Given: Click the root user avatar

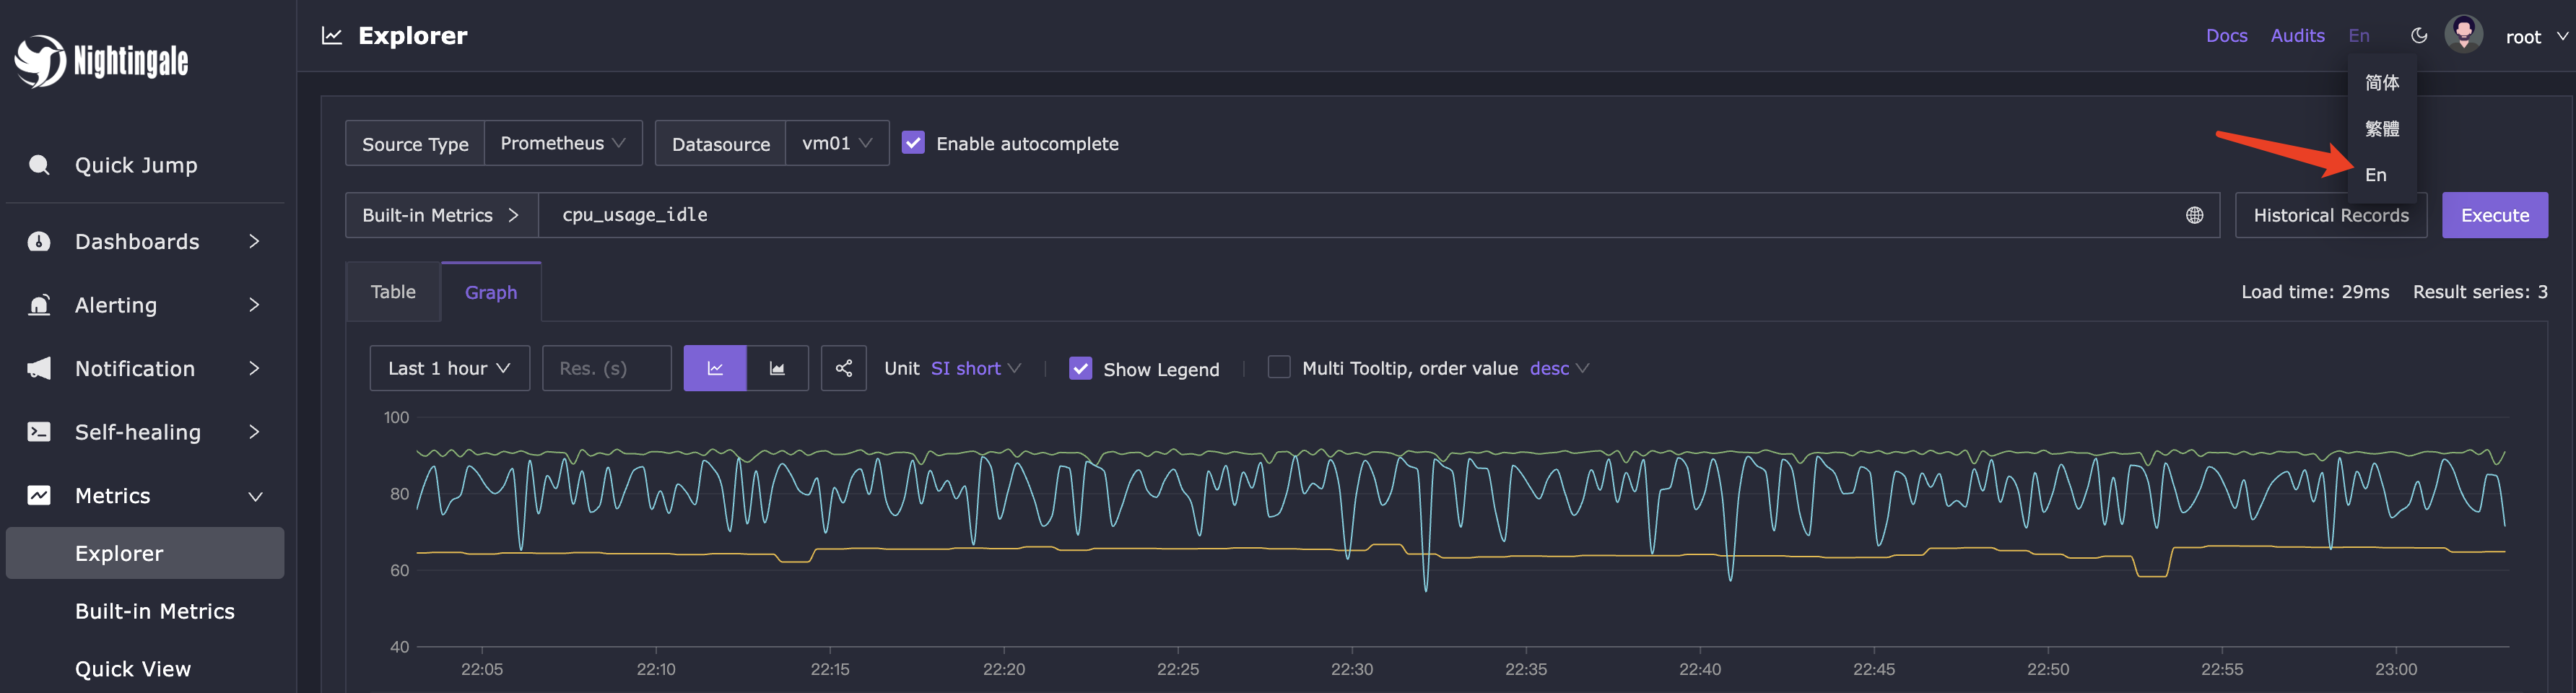Looking at the screenshot, I should (2463, 35).
